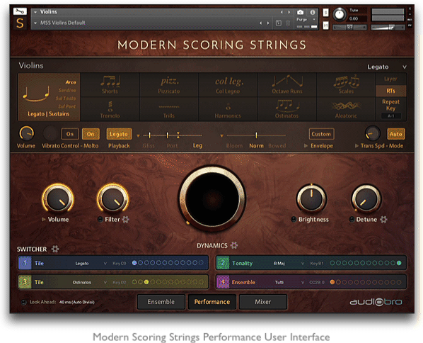Select the Trills articulation
The height and width of the screenshot is (343, 423).
point(169,109)
